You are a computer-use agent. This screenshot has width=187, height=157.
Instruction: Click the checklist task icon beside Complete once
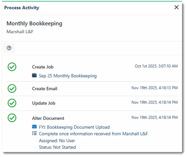35,133
